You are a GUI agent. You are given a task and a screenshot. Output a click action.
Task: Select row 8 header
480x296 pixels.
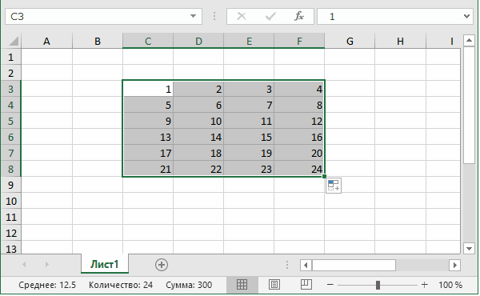(x=11, y=169)
